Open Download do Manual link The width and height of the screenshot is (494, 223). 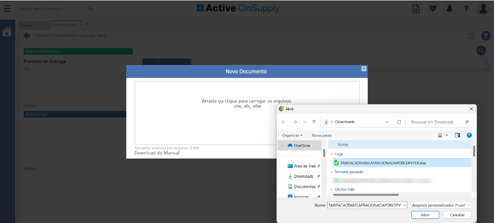point(157,153)
